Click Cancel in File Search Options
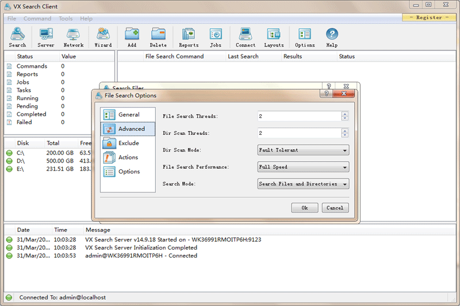 335,208
